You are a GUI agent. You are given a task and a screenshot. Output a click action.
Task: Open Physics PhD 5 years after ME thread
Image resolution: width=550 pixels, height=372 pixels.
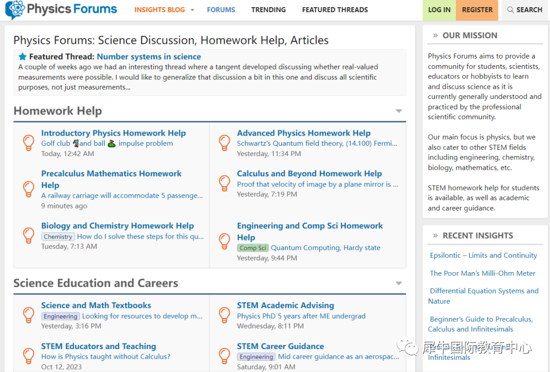coord(301,316)
